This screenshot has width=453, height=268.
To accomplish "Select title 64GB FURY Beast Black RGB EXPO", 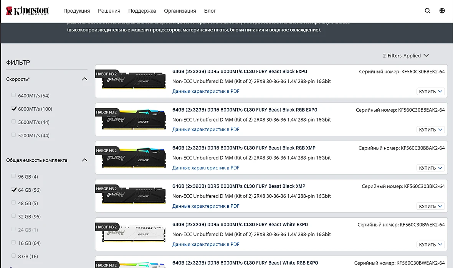I will click(245, 110).
